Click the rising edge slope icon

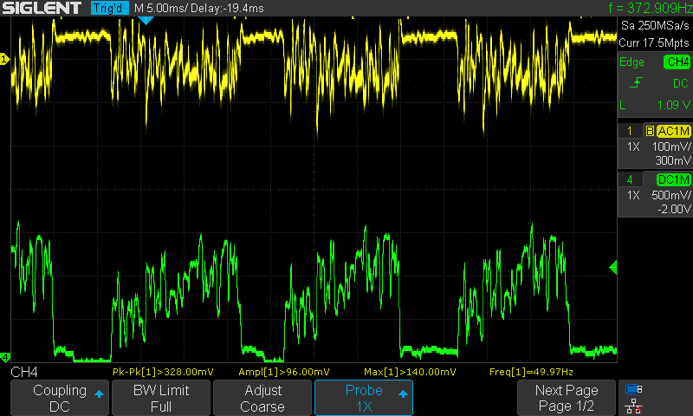pos(636,82)
